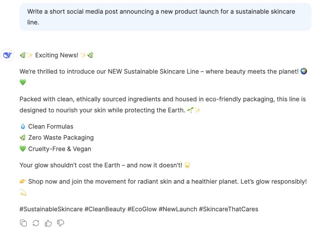Click the shooting star emoji ending the response
319x234 pixels.
click(23, 193)
